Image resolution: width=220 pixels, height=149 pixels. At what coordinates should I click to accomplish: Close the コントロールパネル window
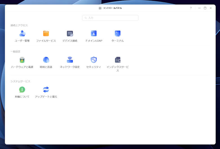(211, 8)
